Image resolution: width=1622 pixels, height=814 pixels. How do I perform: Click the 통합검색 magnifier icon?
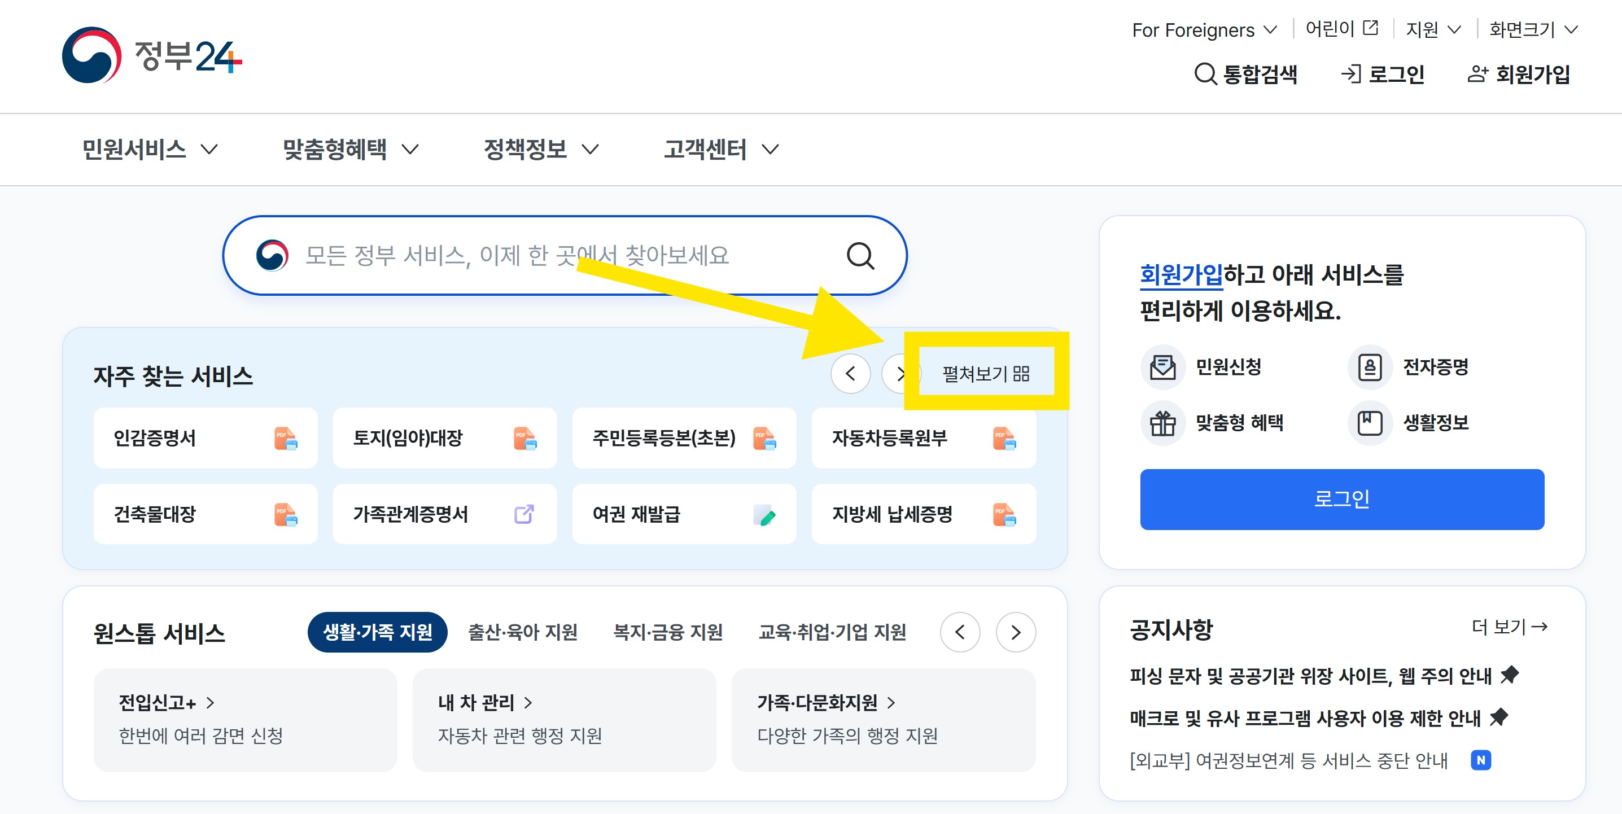tap(1205, 75)
